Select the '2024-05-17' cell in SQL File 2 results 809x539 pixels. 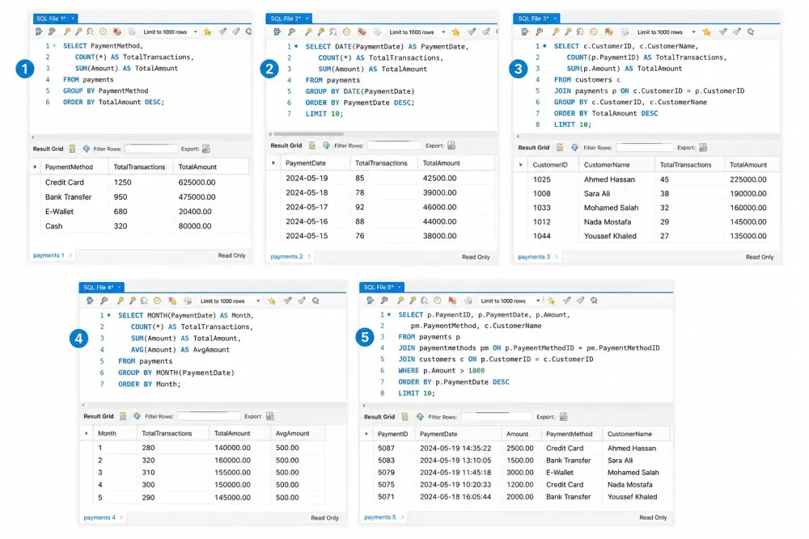click(307, 207)
